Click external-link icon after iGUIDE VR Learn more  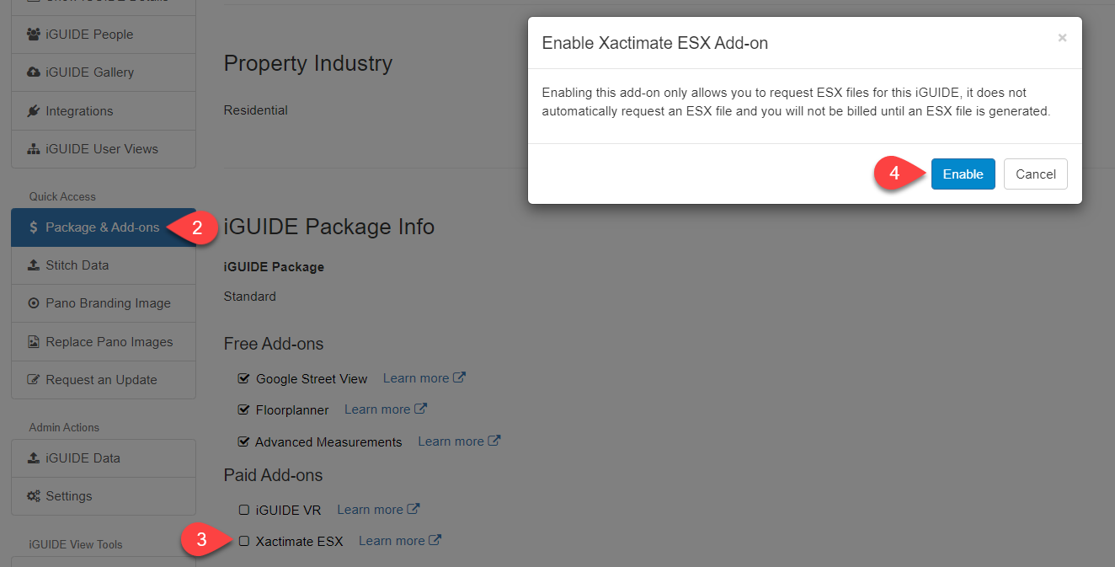(413, 509)
